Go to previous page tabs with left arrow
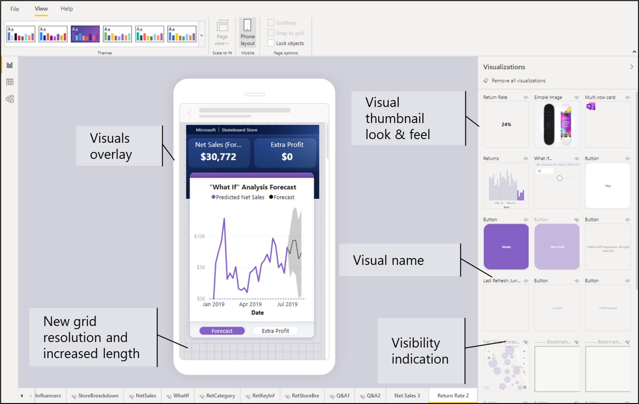 tap(22, 396)
